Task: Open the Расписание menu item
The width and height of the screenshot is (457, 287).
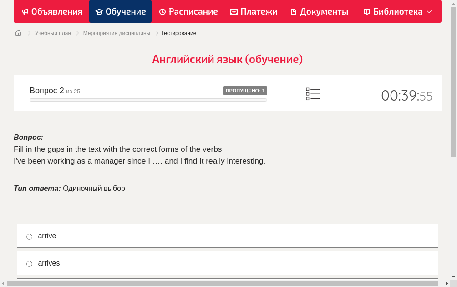Action: click(x=193, y=12)
